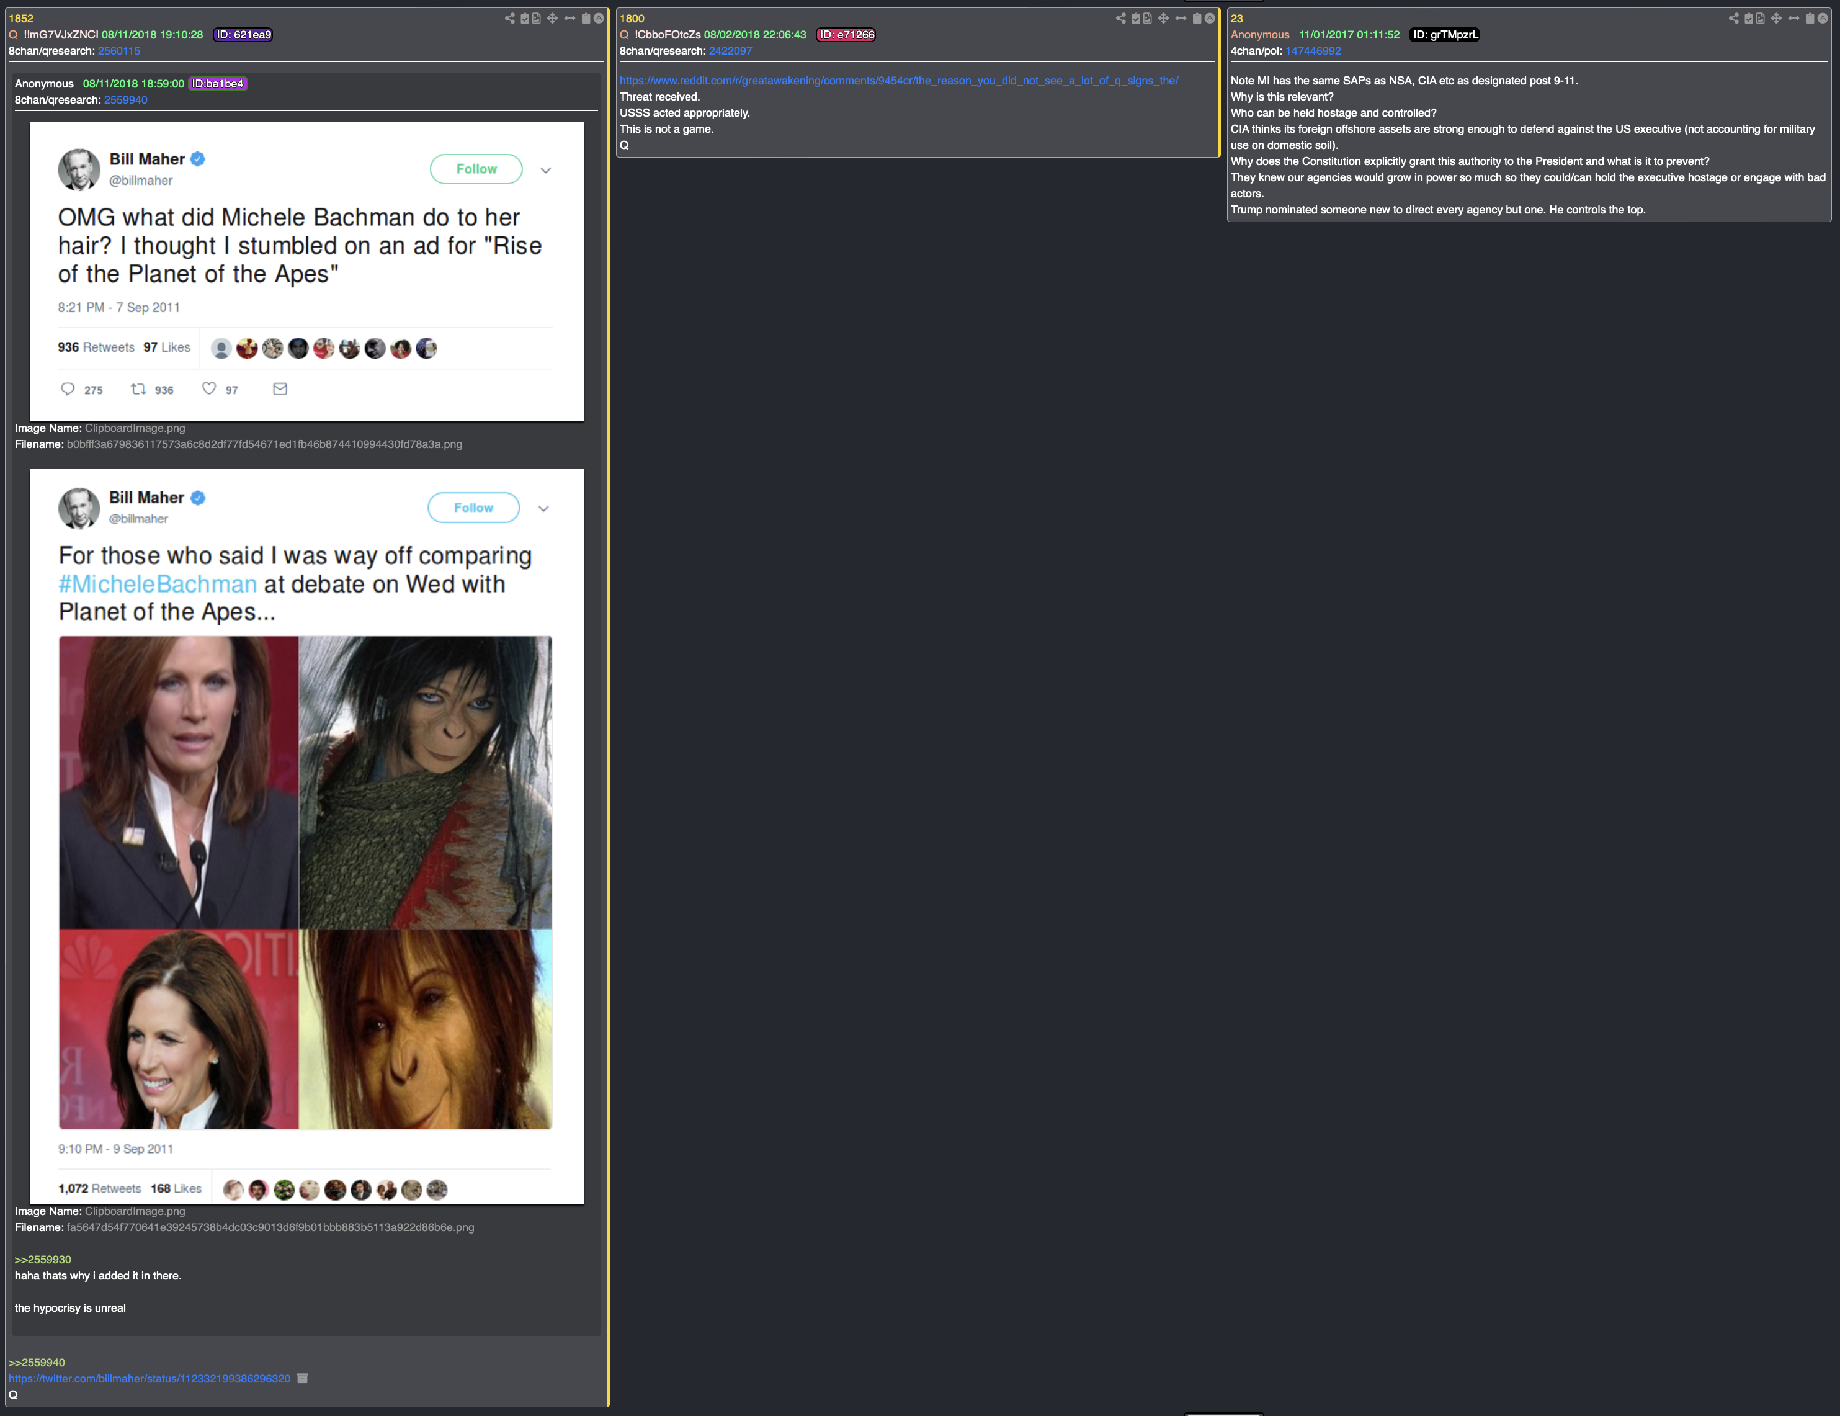1840x1416 pixels.
Task: Click the #MicheleBachman hashtag
Action: [x=158, y=584]
